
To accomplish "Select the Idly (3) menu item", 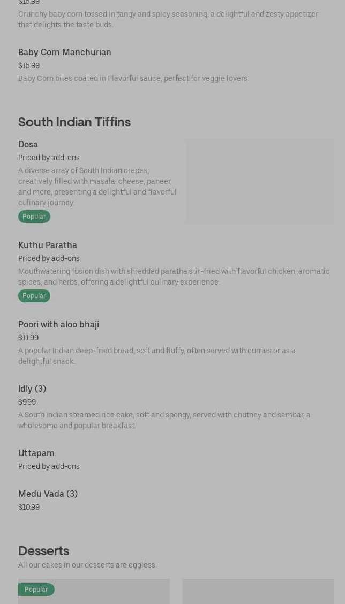I will tap(32, 389).
